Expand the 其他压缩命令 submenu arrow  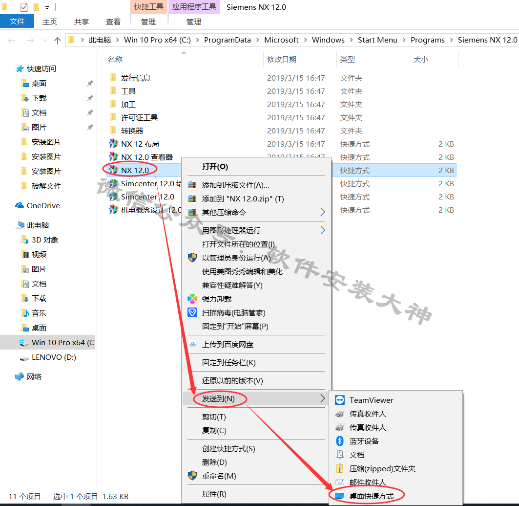(x=322, y=212)
